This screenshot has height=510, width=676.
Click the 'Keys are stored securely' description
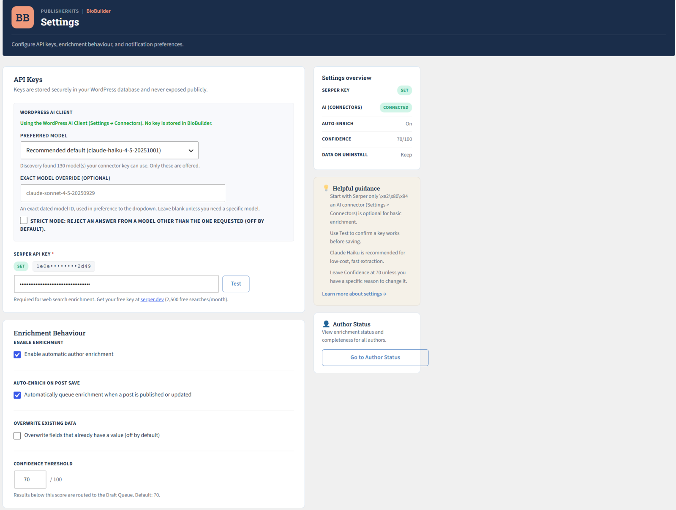tap(111, 89)
